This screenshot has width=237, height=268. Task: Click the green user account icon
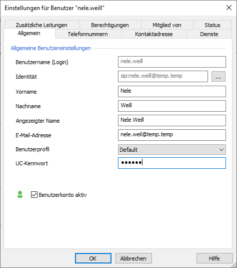pos(20,194)
